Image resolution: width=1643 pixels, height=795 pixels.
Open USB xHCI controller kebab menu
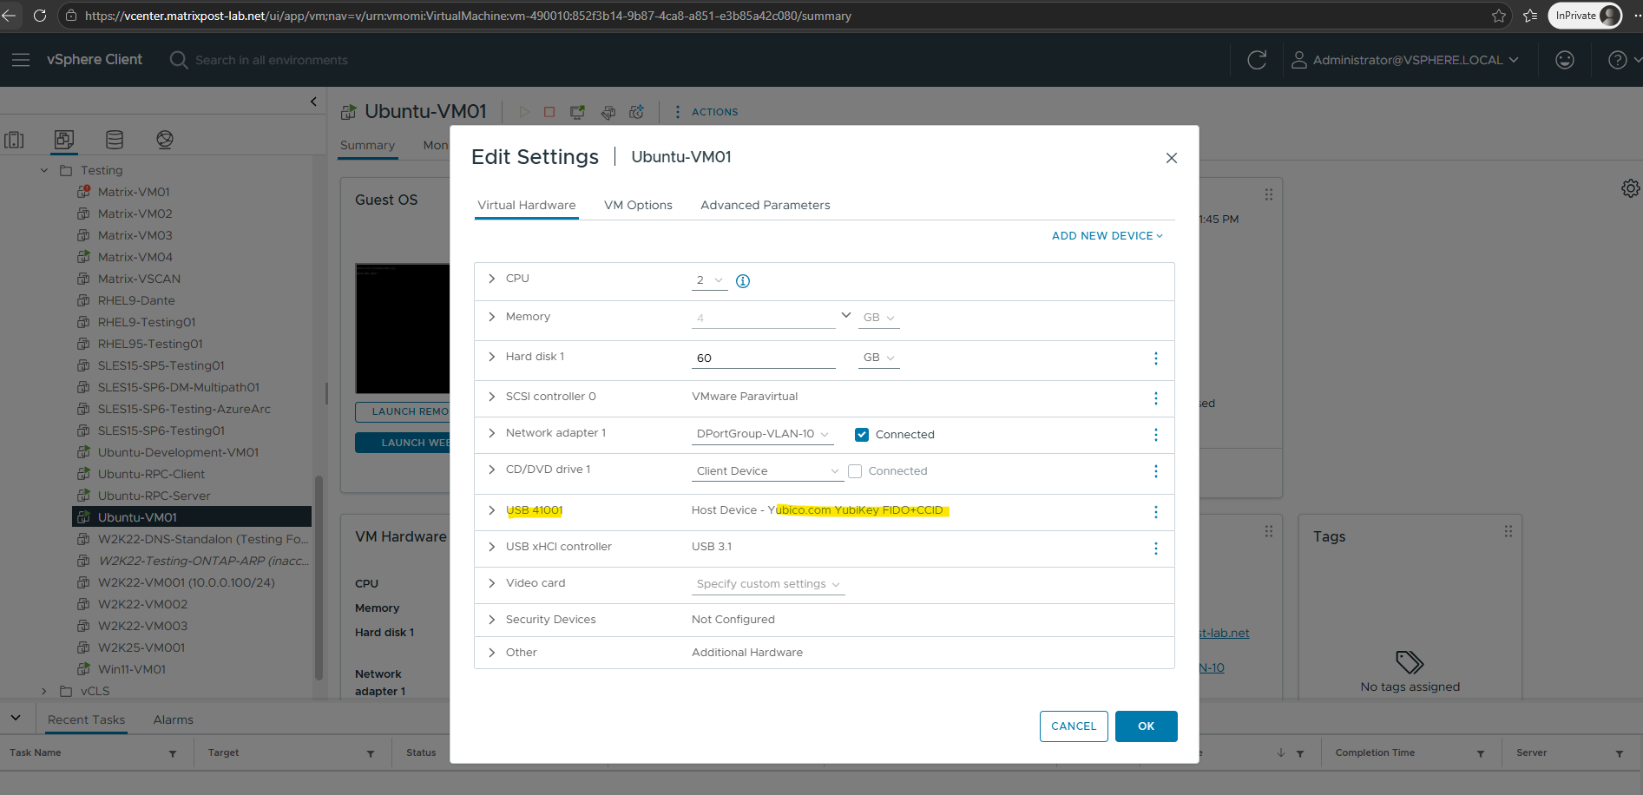pyautogui.click(x=1155, y=549)
